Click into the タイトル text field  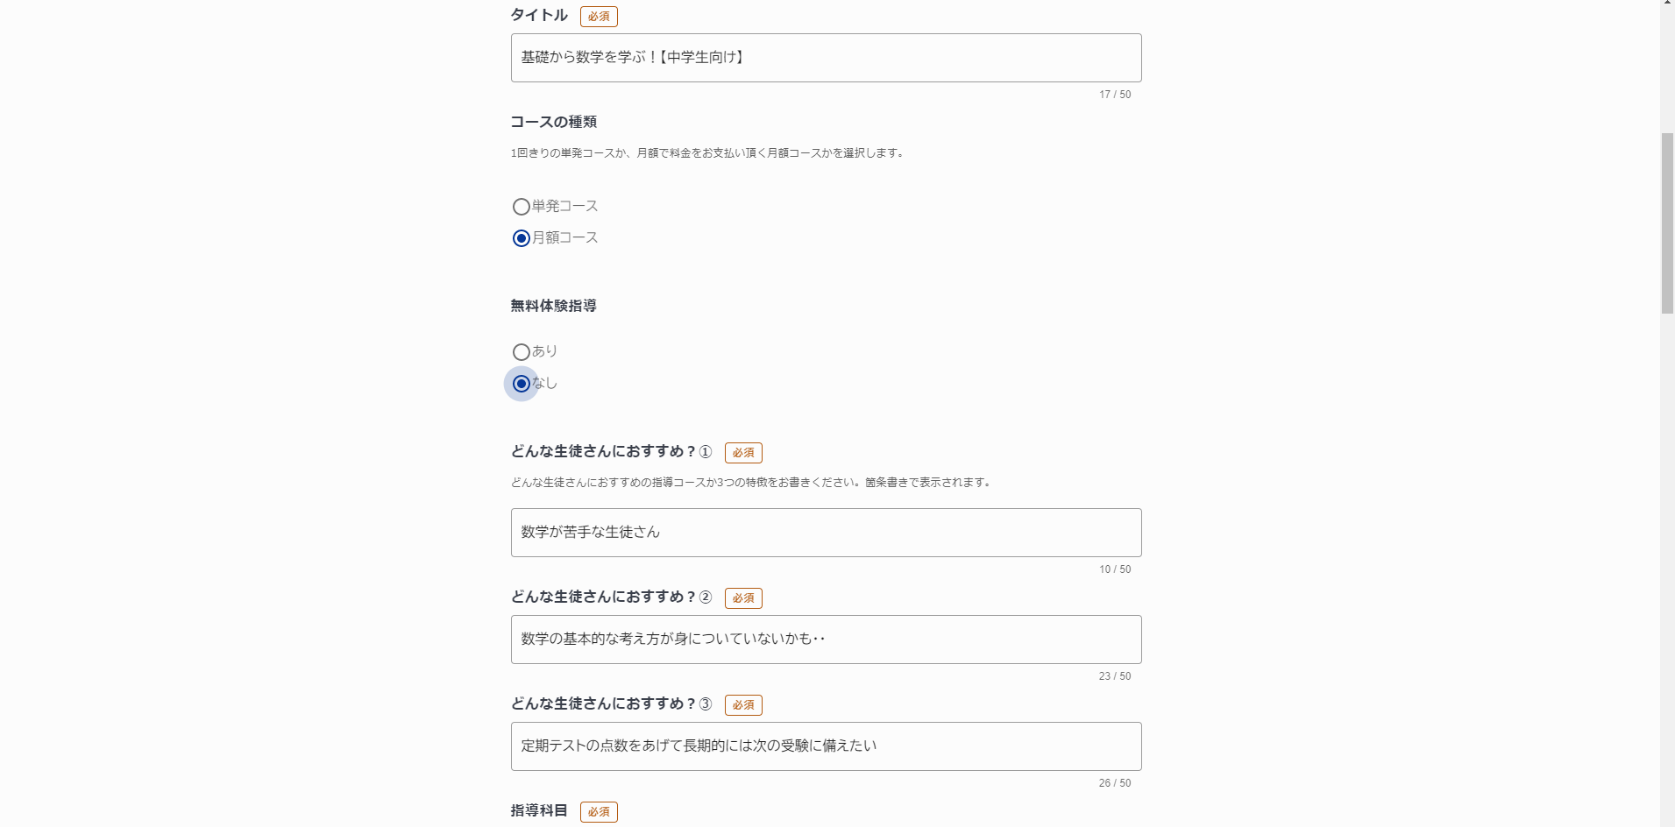[x=826, y=58]
